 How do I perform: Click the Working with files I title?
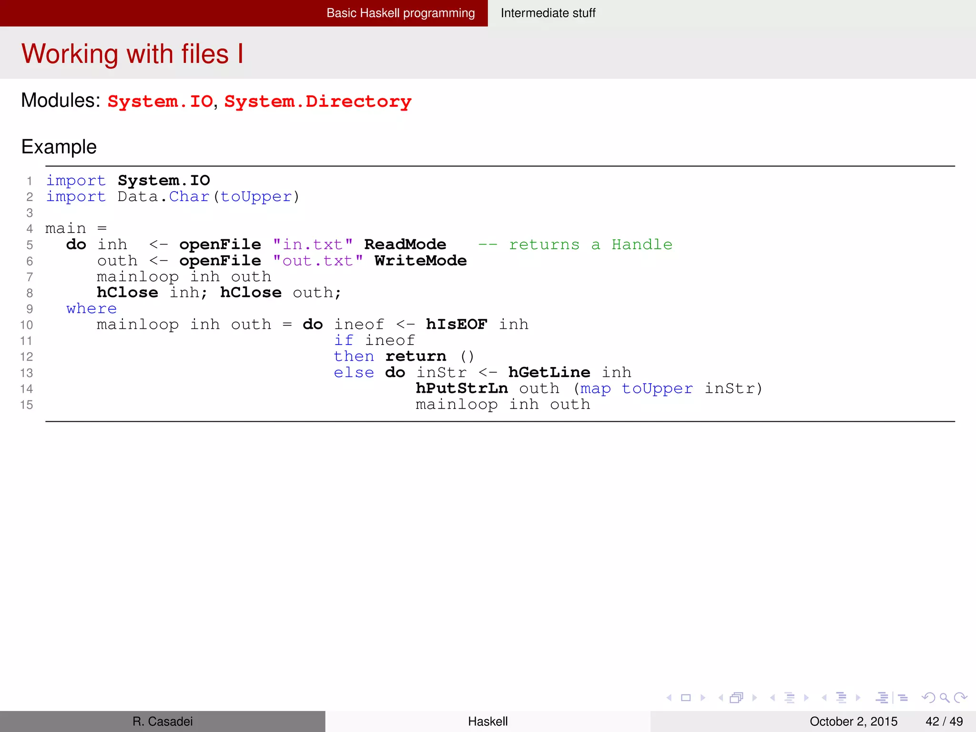tap(132, 53)
